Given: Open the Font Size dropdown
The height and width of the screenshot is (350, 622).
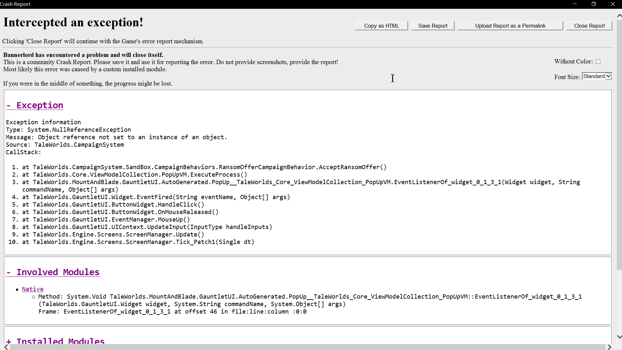Looking at the screenshot, I should pyautogui.click(x=597, y=76).
